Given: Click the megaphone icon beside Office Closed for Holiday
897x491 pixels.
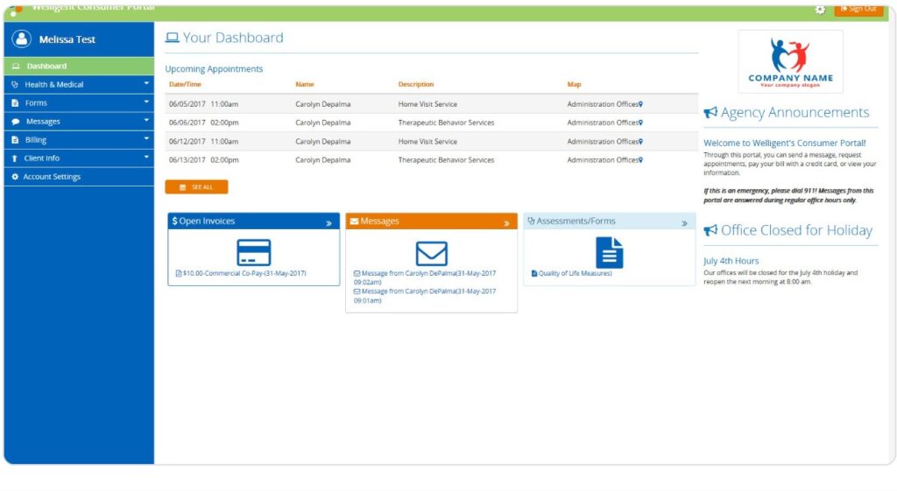Looking at the screenshot, I should [710, 230].
